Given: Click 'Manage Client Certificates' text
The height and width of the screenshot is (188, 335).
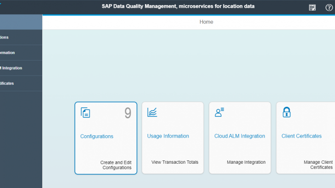Looking at the screenshot, I should [x=318, y=165].
